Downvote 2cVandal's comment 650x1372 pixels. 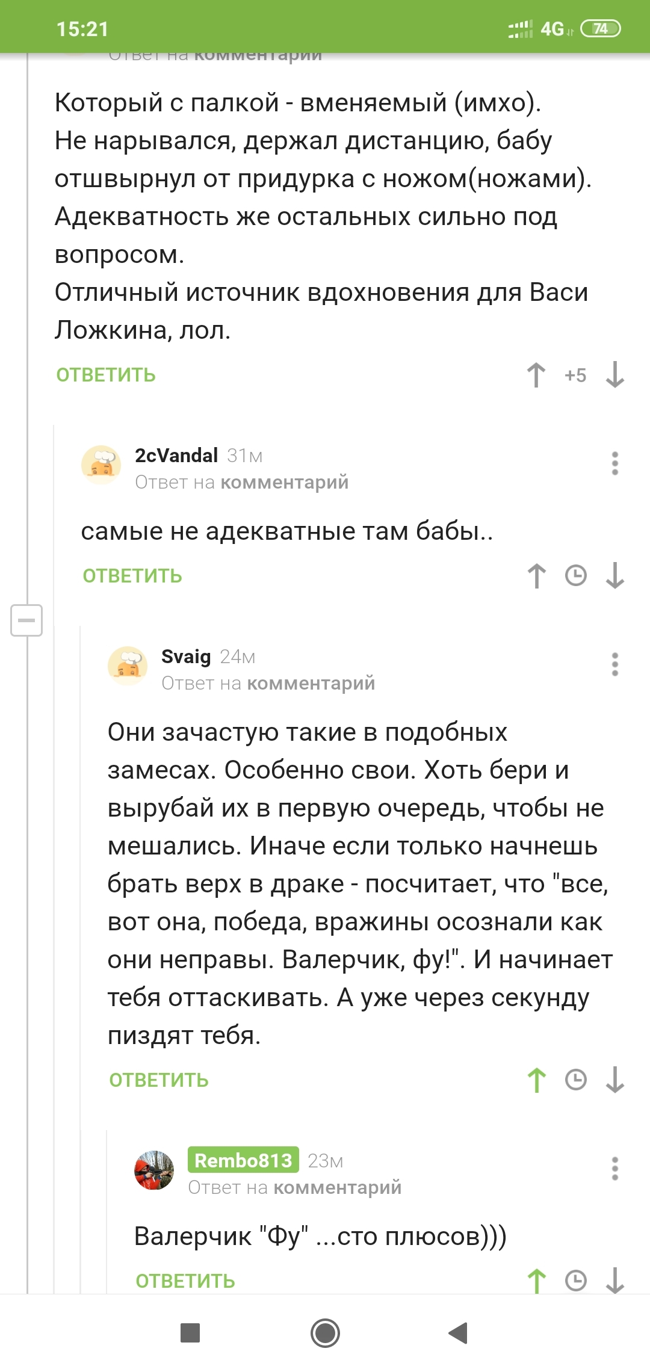pyautogui.click(x=614, y=576)
